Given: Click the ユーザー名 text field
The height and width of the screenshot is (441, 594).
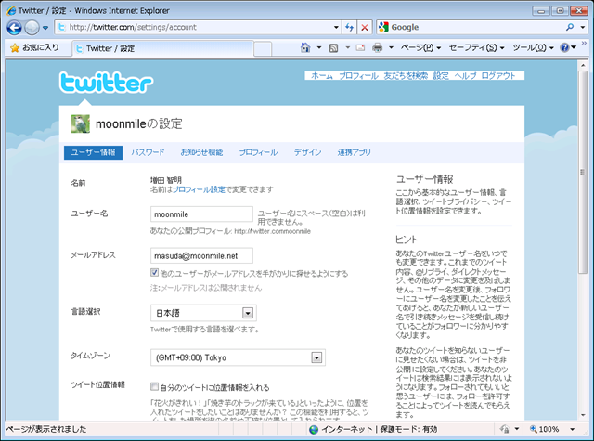Looking at the screenshot, I should point(200,214).
